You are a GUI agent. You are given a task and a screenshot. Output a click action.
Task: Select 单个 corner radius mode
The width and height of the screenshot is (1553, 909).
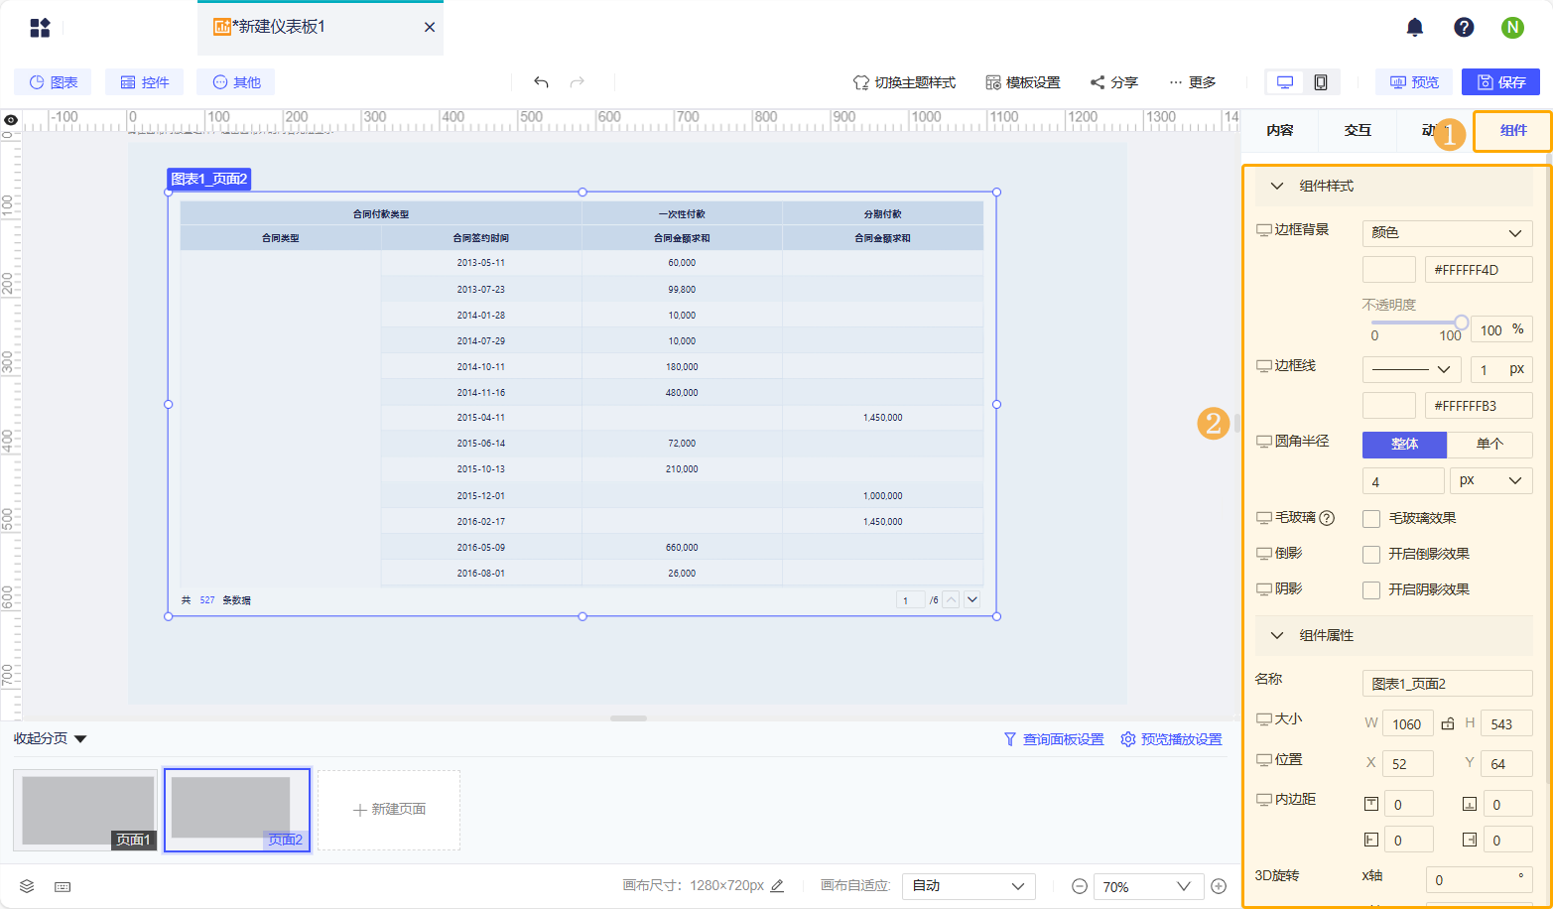point(1489,445)
